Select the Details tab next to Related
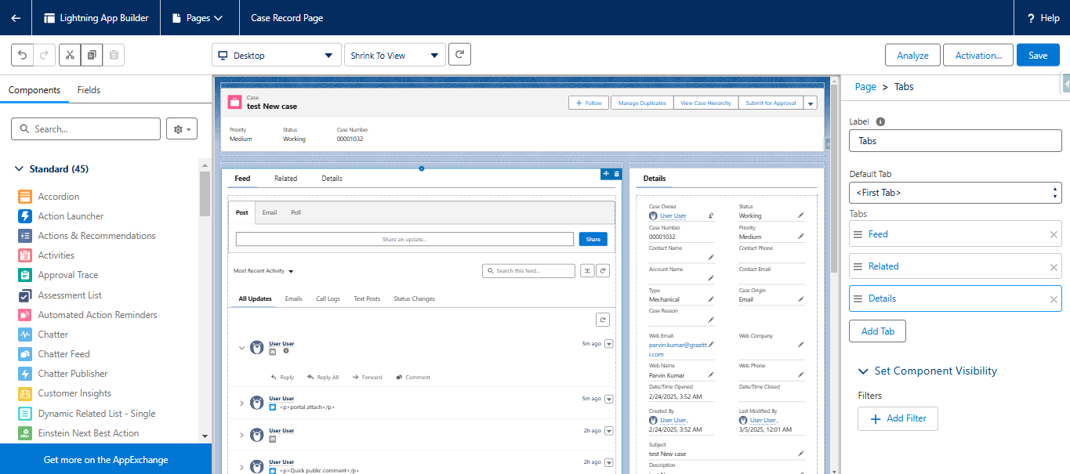 tap(332, 179)
